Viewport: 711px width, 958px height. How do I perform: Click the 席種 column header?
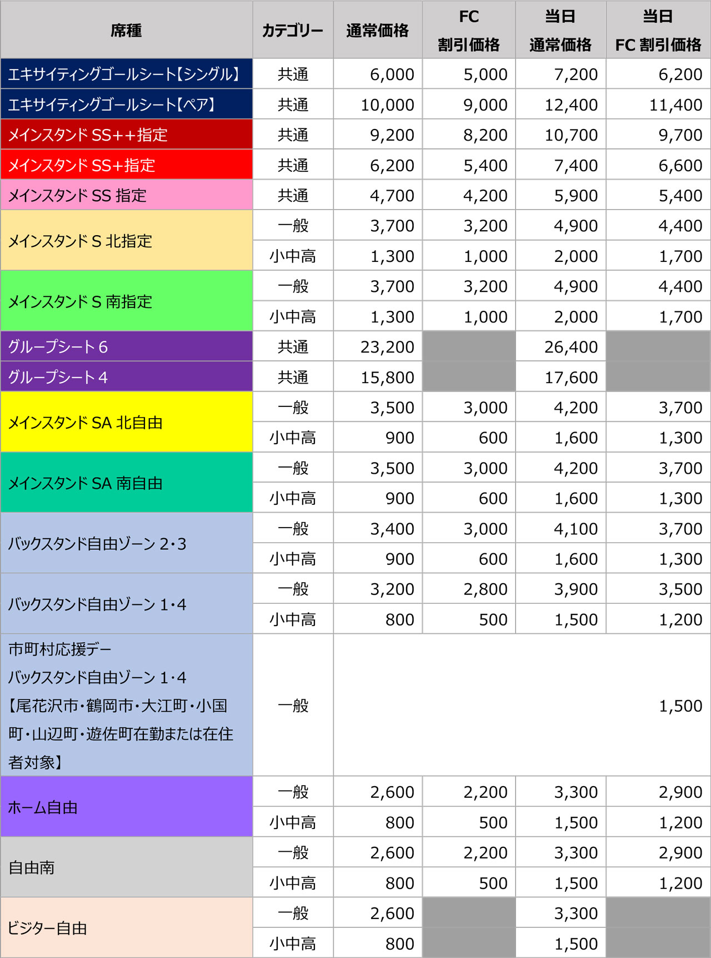[126, 30]
